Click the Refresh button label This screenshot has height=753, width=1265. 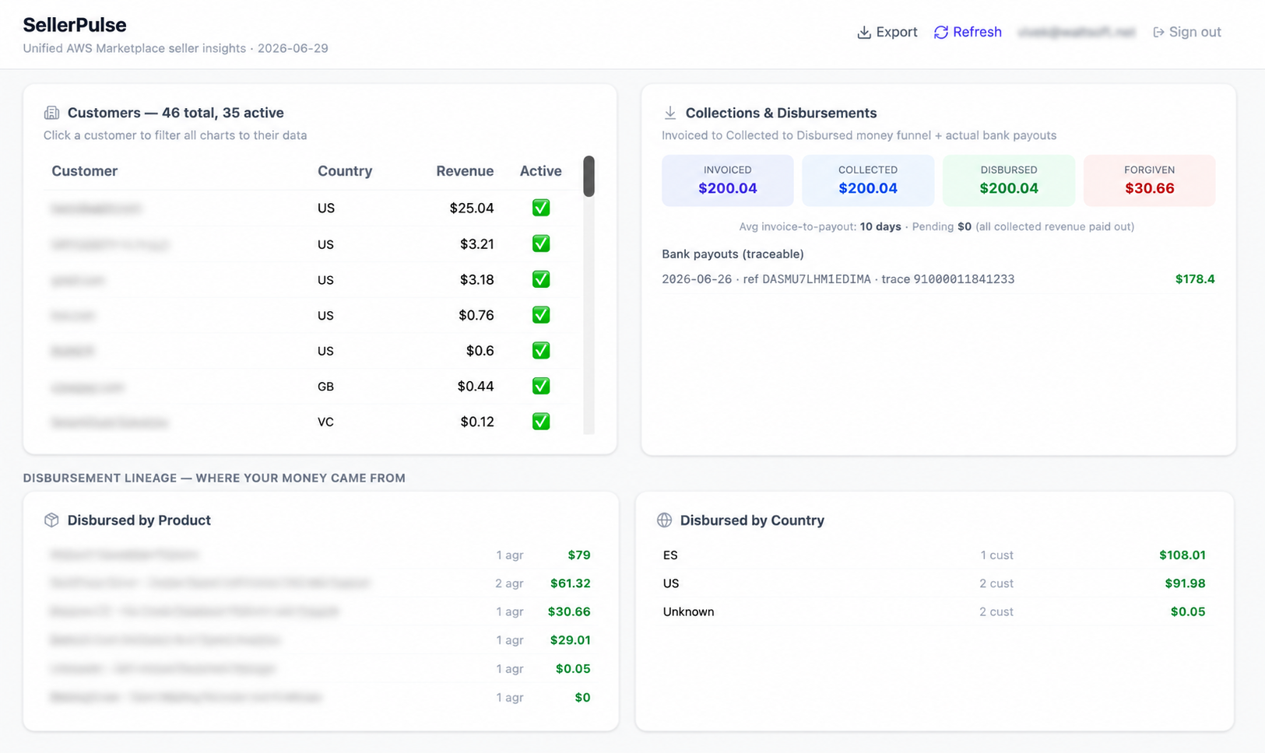pos(977,33)
